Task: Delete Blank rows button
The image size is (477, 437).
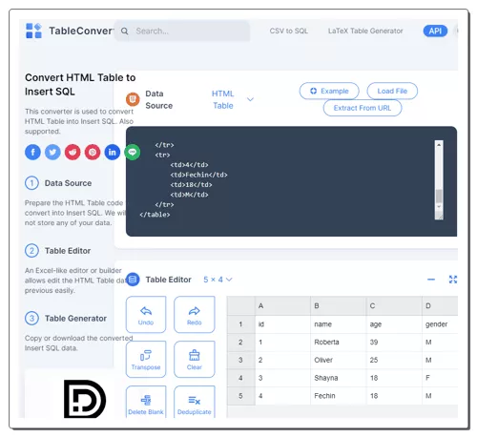Action: pos(146,402)
